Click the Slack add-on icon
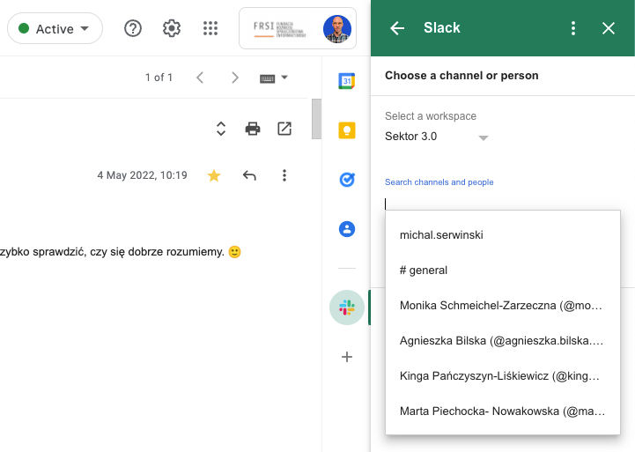Screen dimensions: 635x452 [347, 308]
